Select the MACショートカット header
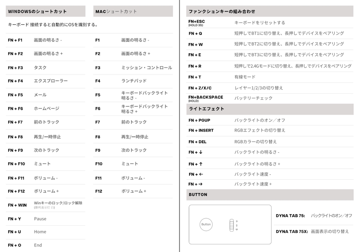Screen dimensions: 359x252 (x=116, y=11)
